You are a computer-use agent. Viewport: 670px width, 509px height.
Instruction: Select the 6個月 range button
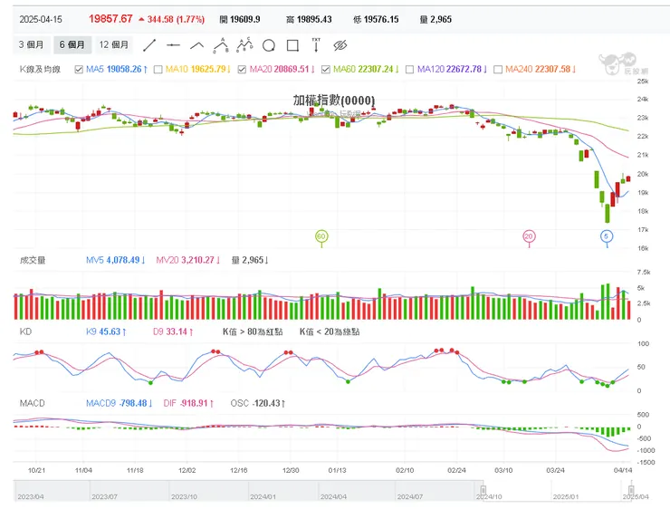(x=72, y=44)
